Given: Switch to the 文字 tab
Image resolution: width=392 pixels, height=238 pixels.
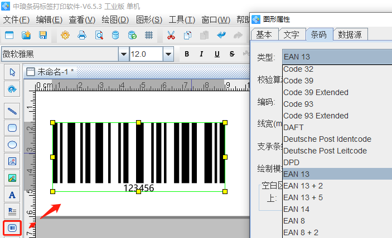Looking at the screenshot, I should pos(292,34).
